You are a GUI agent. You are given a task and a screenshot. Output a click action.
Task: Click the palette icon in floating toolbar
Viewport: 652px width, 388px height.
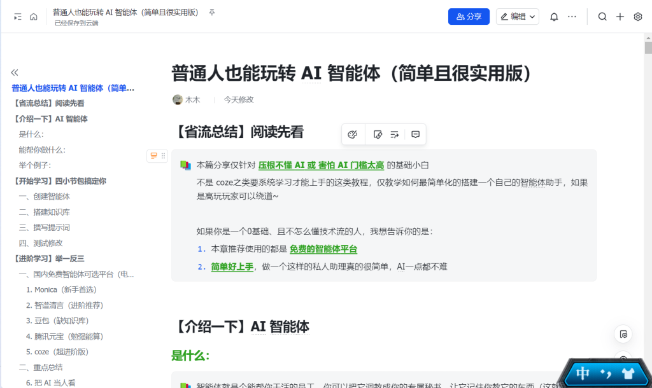(x=353, y=134)
